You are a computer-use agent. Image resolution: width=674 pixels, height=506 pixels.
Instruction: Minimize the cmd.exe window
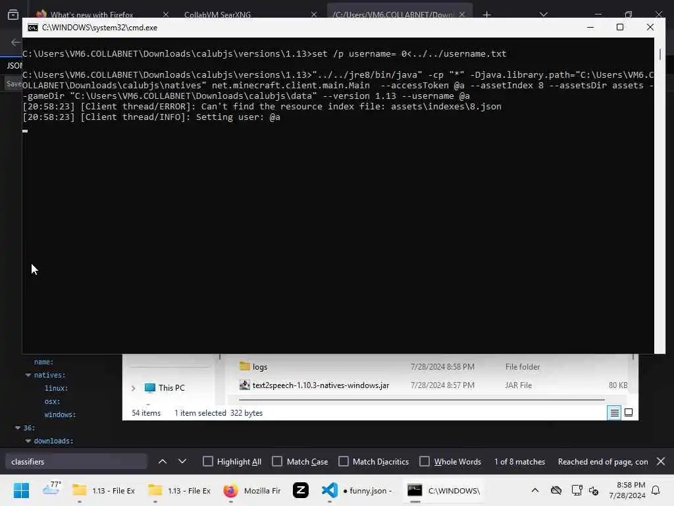(x=590, y=27)
